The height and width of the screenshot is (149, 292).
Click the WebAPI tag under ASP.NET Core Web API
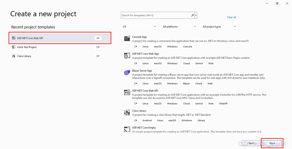coord(223,104)
